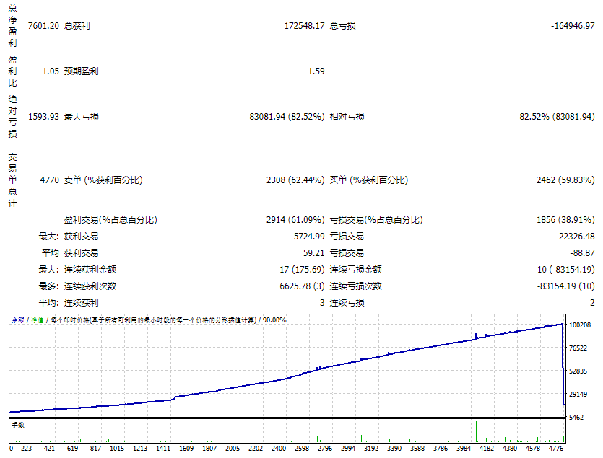Click the 连续获利金额 label
Image resolution: width=603 pixels, height=458 pixels.
click(90, 269)
